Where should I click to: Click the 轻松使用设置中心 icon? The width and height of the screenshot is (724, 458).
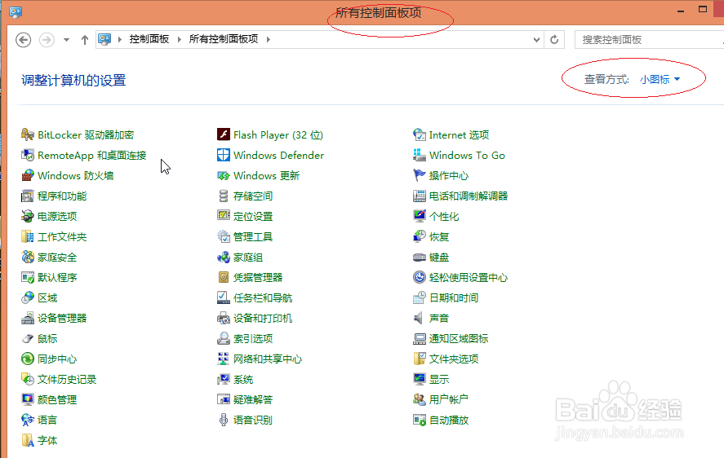(420, 277)
